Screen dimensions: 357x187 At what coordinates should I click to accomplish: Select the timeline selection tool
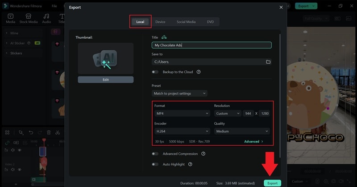click(21, 133)
